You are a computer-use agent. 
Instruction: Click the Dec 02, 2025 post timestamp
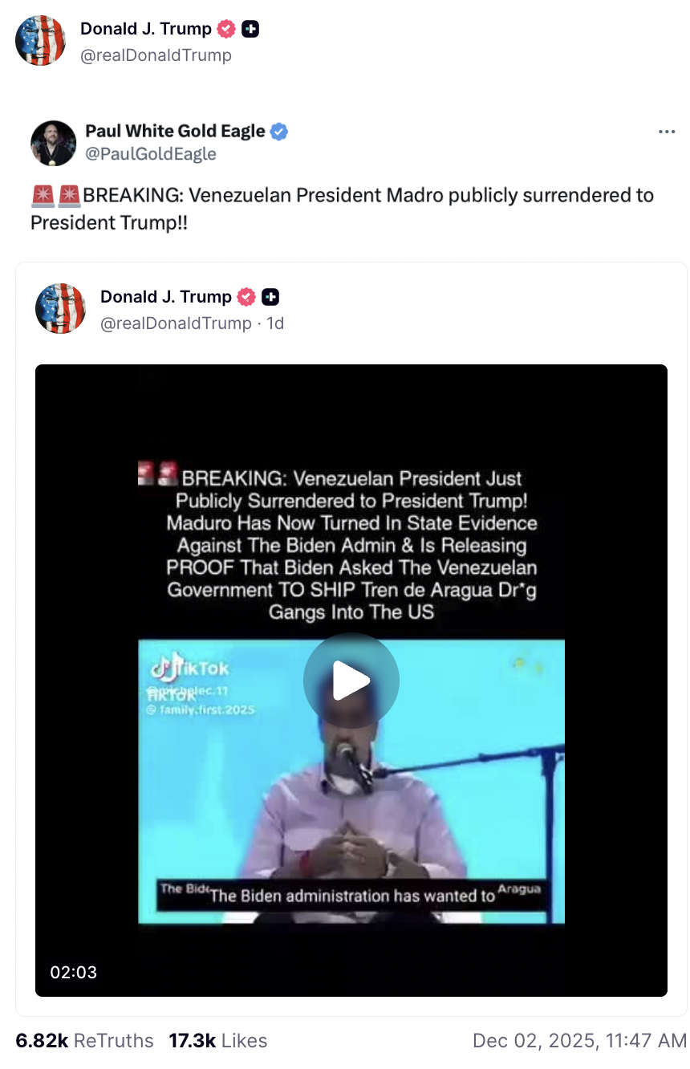pos(579,1041)
